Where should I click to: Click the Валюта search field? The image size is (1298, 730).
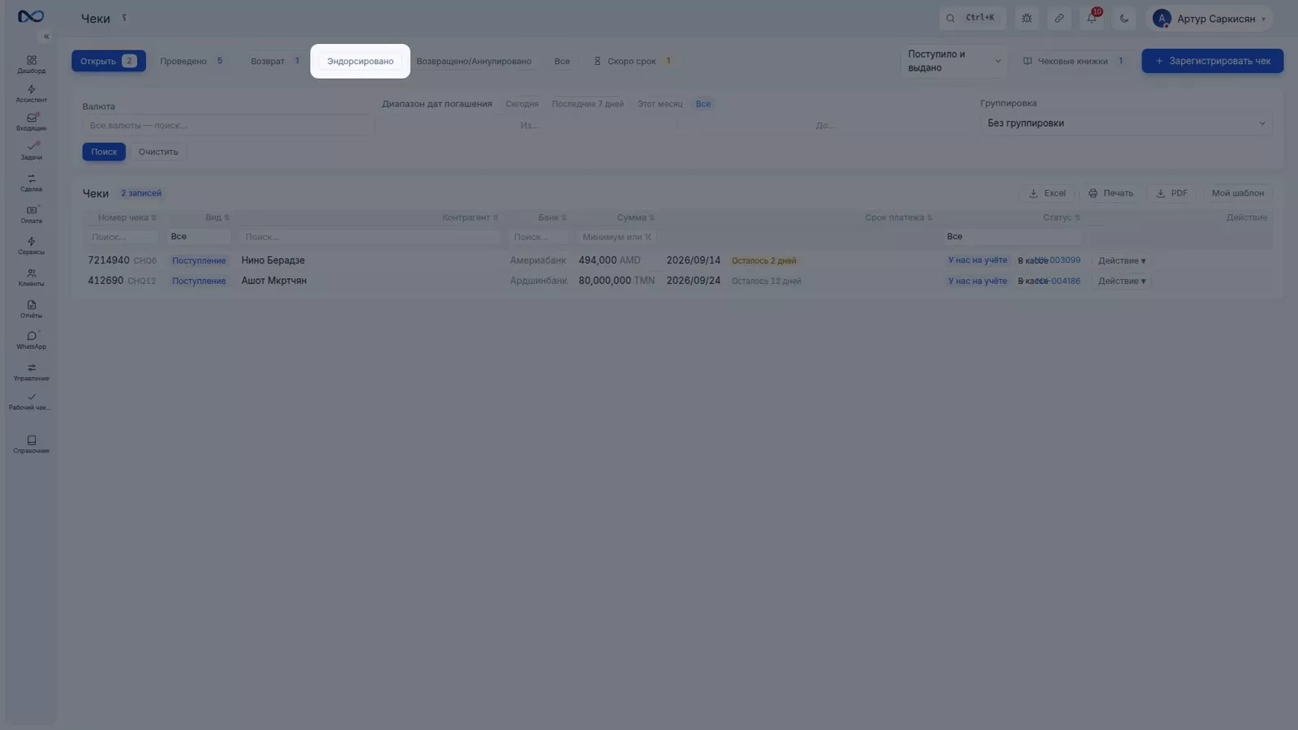click(228, 126)
